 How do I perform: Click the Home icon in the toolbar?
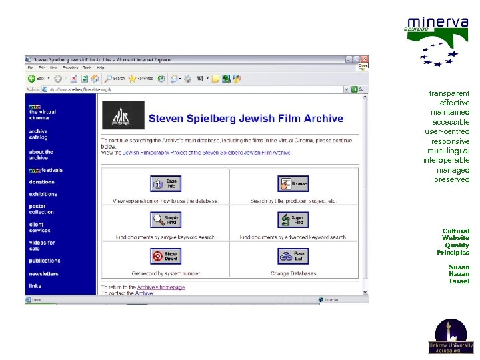tap(95, 79)
